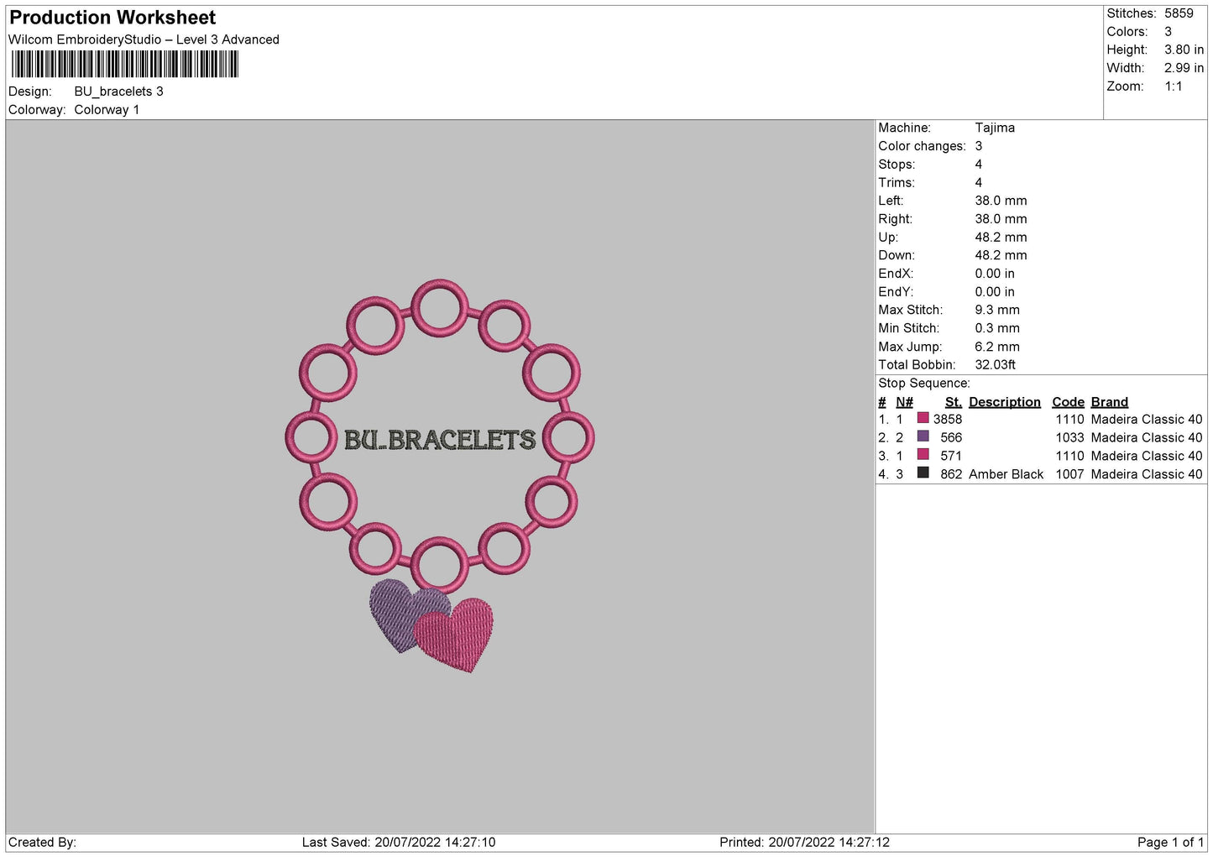The height and width of the screenshot is (857, 1213).
Task: Click code '1007' in stop row 4
Action: click(1069, 474)
